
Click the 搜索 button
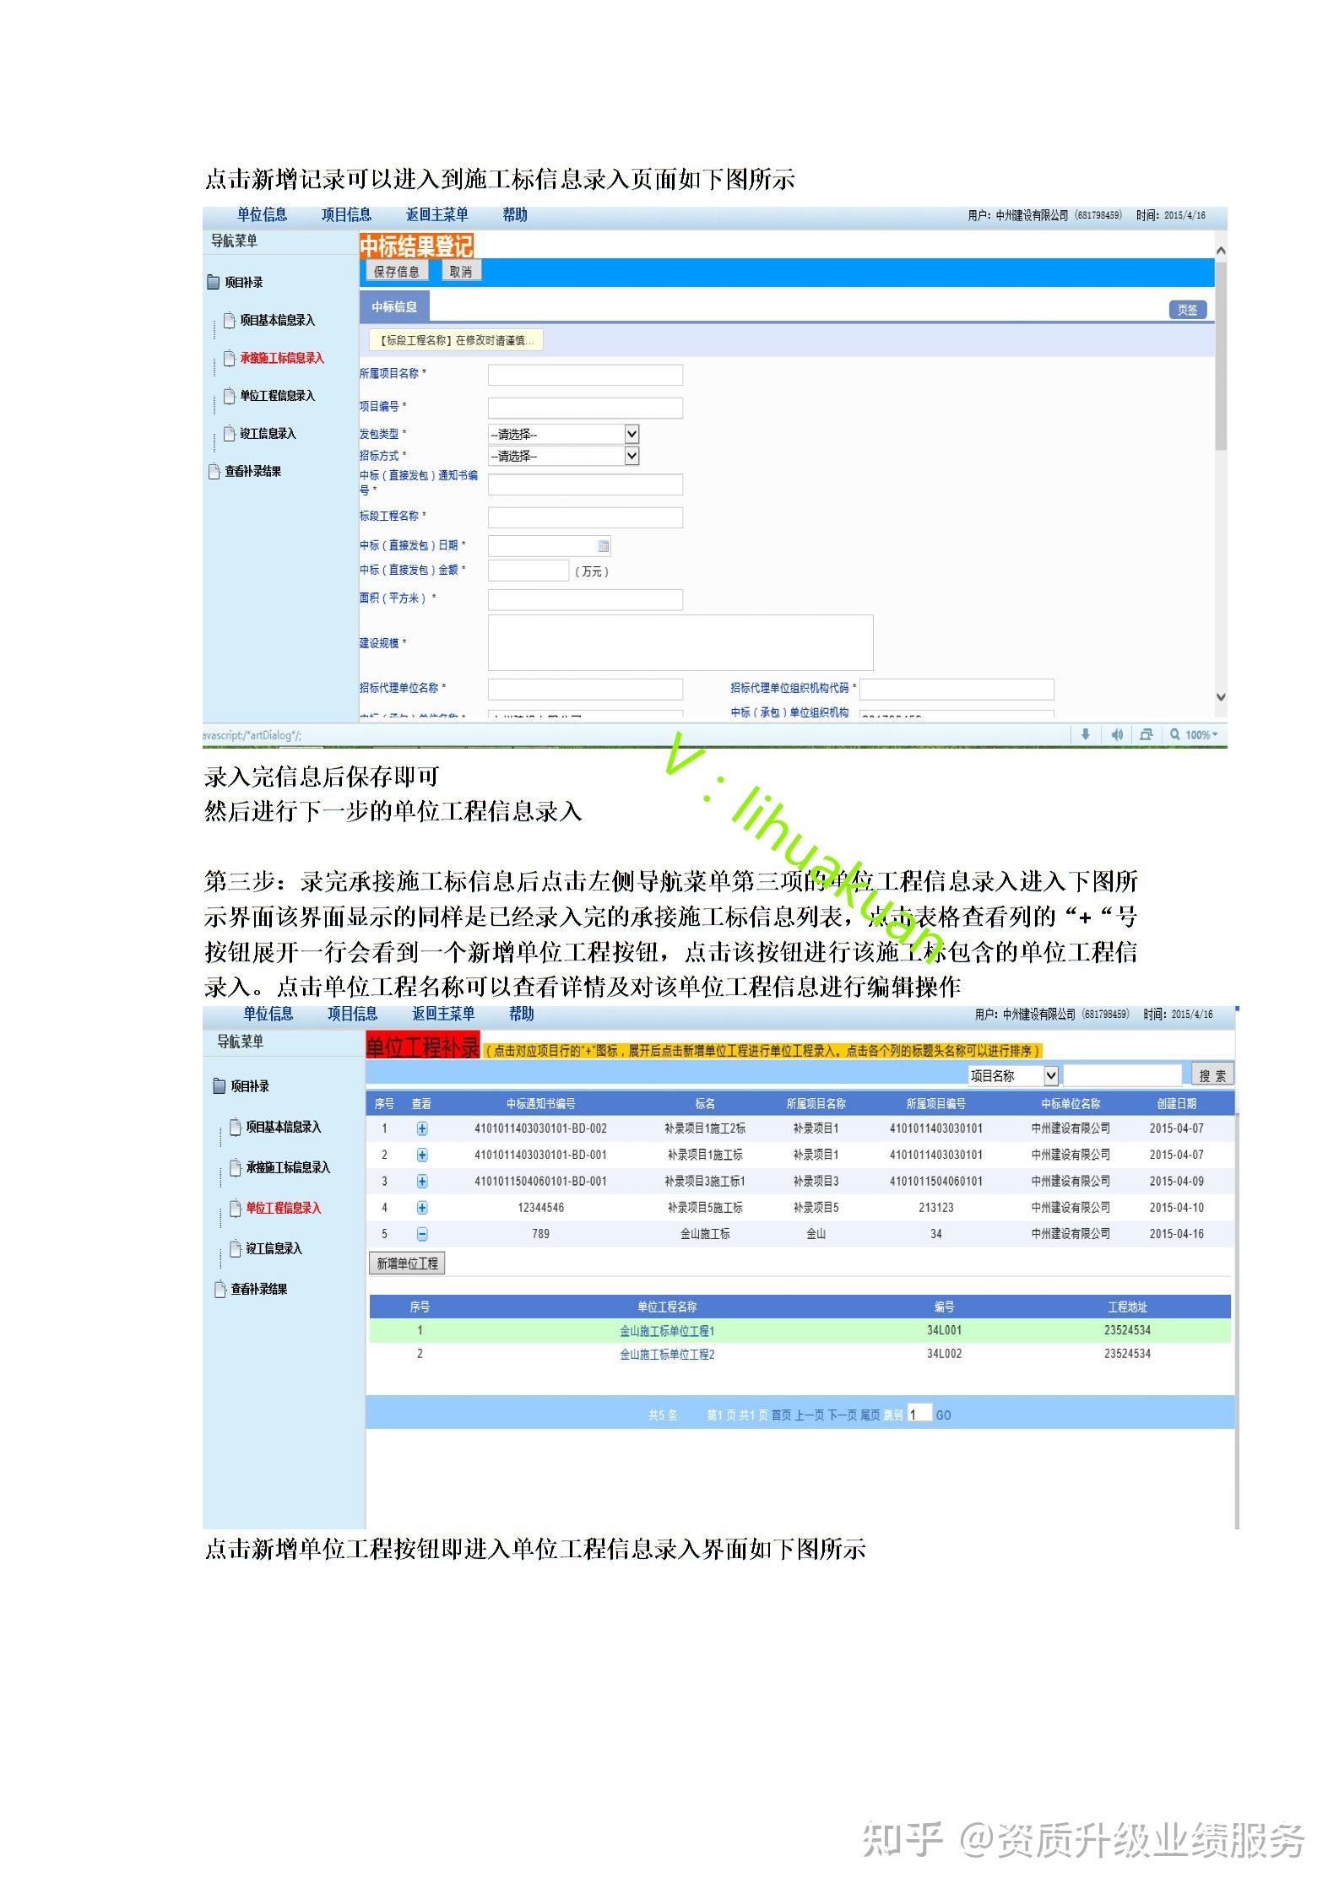1212,1075
